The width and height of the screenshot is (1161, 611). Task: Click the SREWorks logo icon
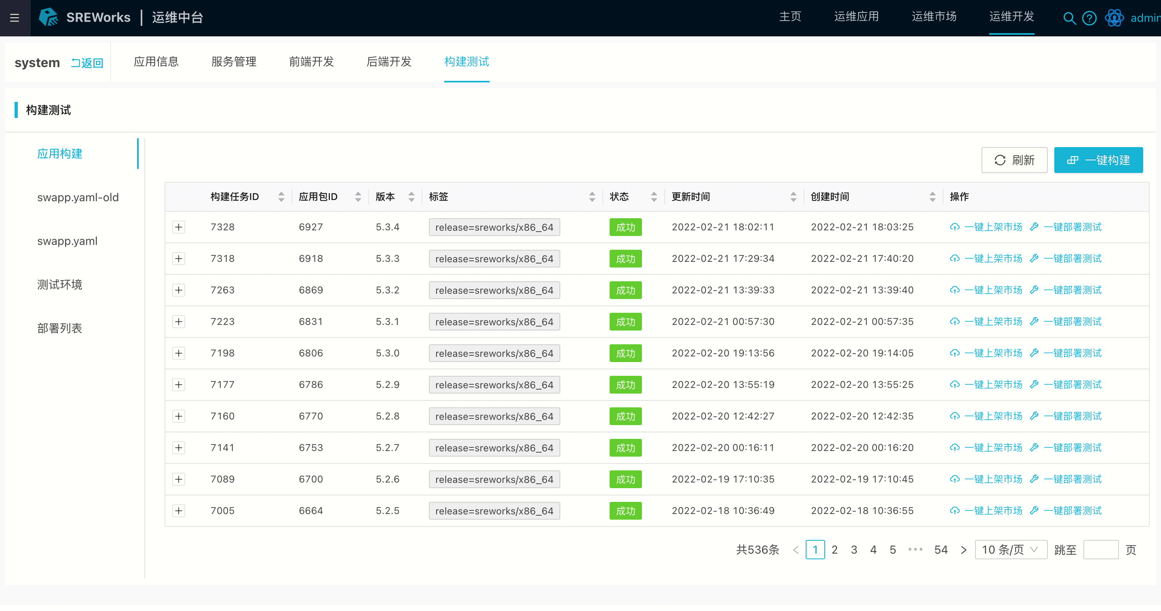pos(48,17)
